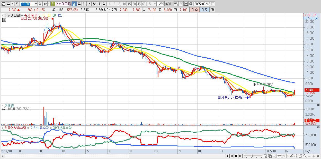Screen dimensions: 321x159
Task: Click the 전 button in toolbar
Action: pos(17,4)
